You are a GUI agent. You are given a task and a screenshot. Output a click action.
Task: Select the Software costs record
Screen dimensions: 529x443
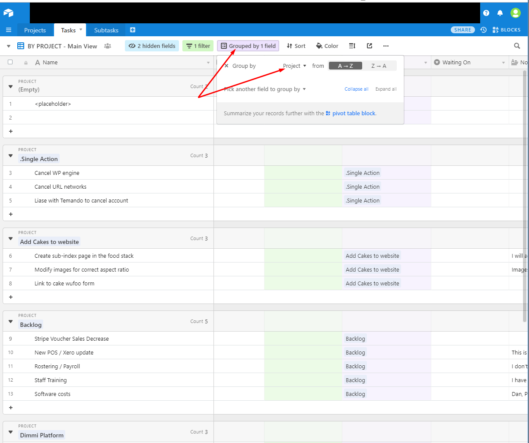[52, 394]
